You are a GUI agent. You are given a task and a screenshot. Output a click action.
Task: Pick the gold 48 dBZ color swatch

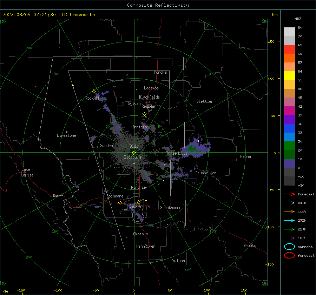pos(289,85)
